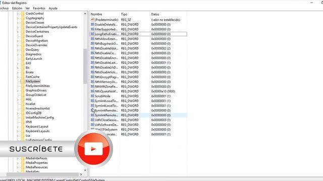Open the Archivo menu
The width and height of the screenshot is (323, 181).
tap(4, 8)
